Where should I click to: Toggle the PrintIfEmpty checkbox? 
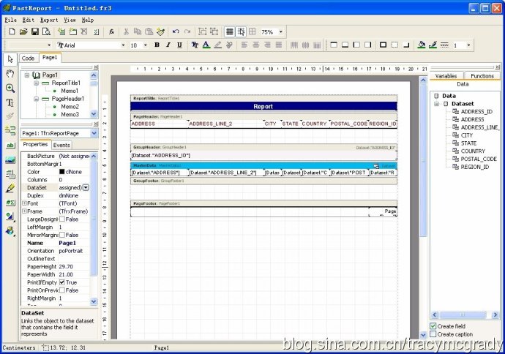click(62, 282)
